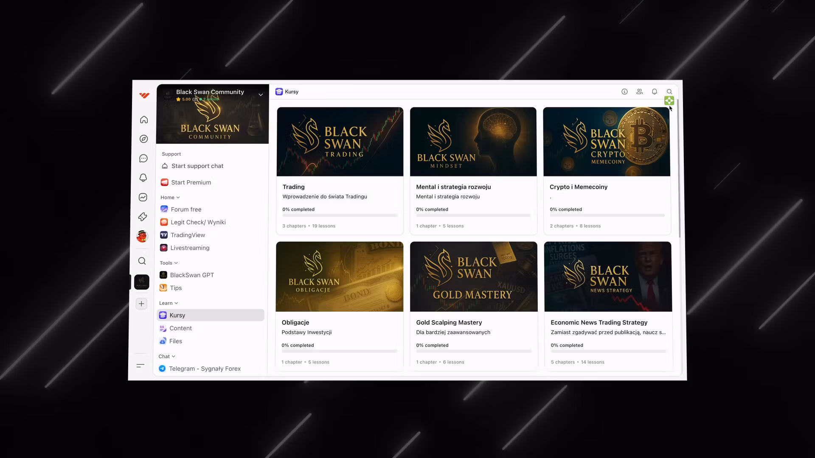
Task: Expand the Black Swan Community dropdown chevron
Action: tap(261, 95)
